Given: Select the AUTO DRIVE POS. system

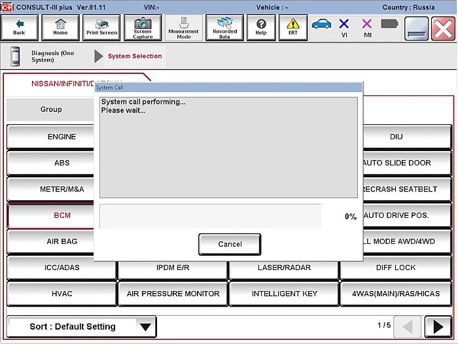Looking at the screenshot, I should (407, 216).
